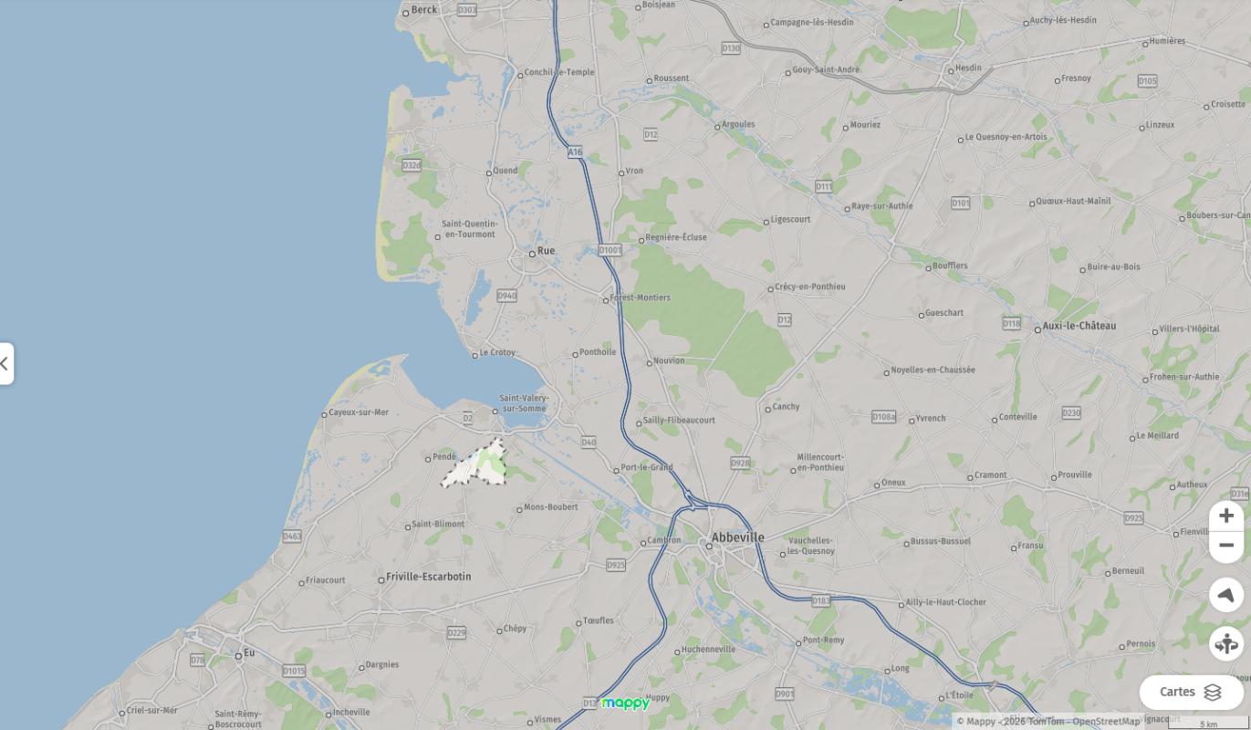This screenshot has height=730, width=1251.
Task: Click the D925 road shield near Cambron
Action: [616, 566]
